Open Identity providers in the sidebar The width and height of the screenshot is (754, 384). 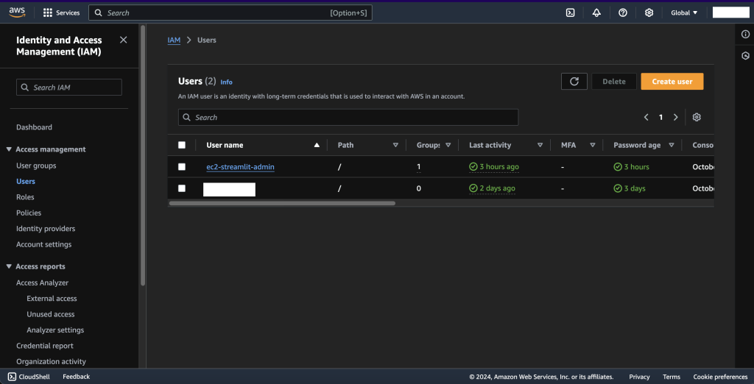pos(46,229)
